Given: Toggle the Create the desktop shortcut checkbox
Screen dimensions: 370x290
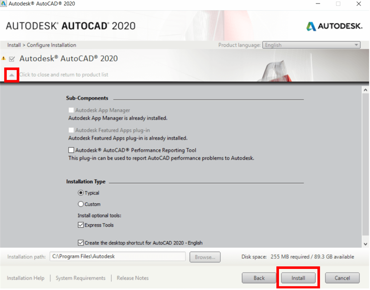Looking at the screenshot, I should tap(81, 243).
